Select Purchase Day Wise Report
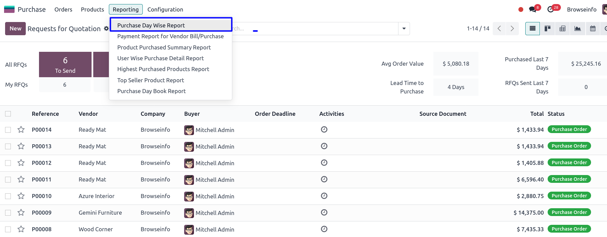The width and height of the screenshot is (607, 237). point(151,25)
